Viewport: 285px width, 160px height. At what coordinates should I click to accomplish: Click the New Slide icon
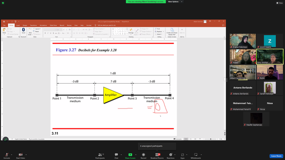click(30, 30)
